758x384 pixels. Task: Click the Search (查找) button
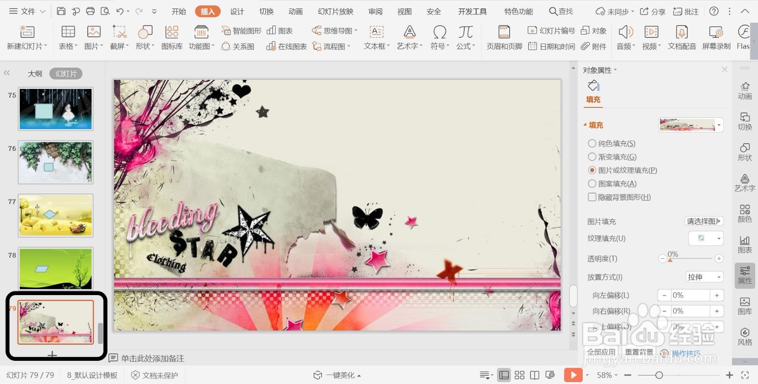561,11
